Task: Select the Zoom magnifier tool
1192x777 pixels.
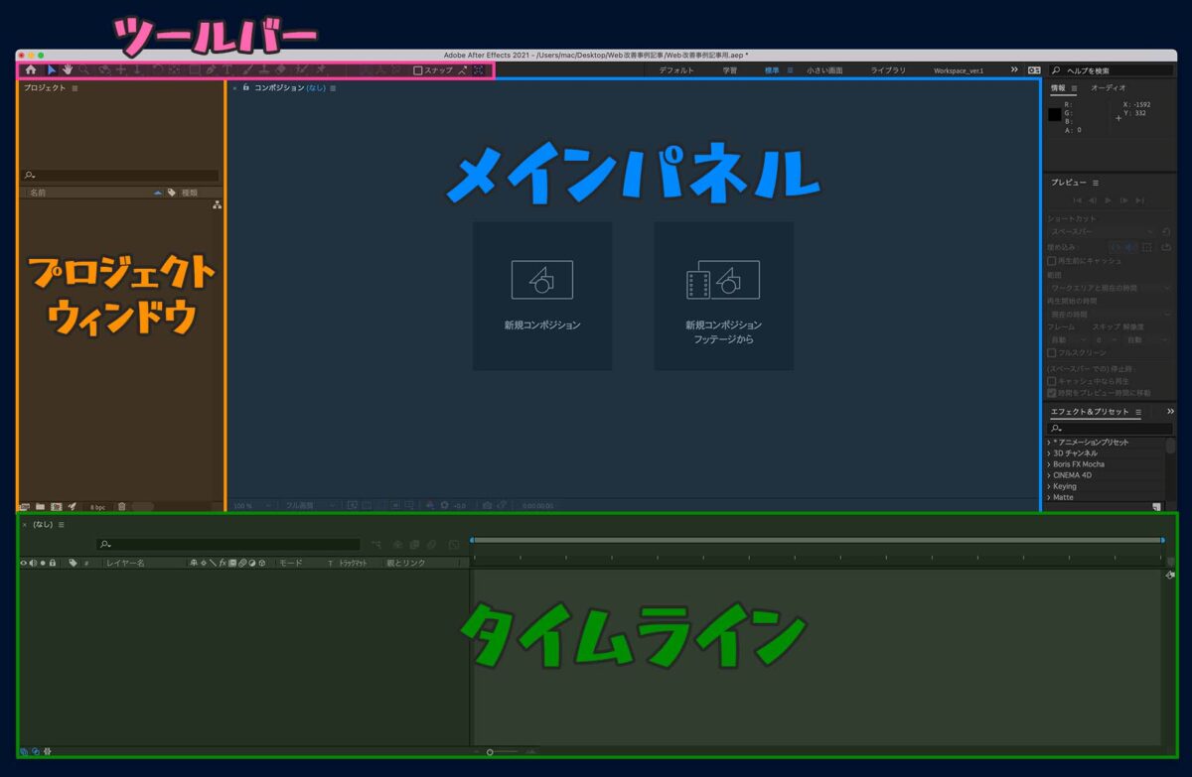Action: pos(84,70)
